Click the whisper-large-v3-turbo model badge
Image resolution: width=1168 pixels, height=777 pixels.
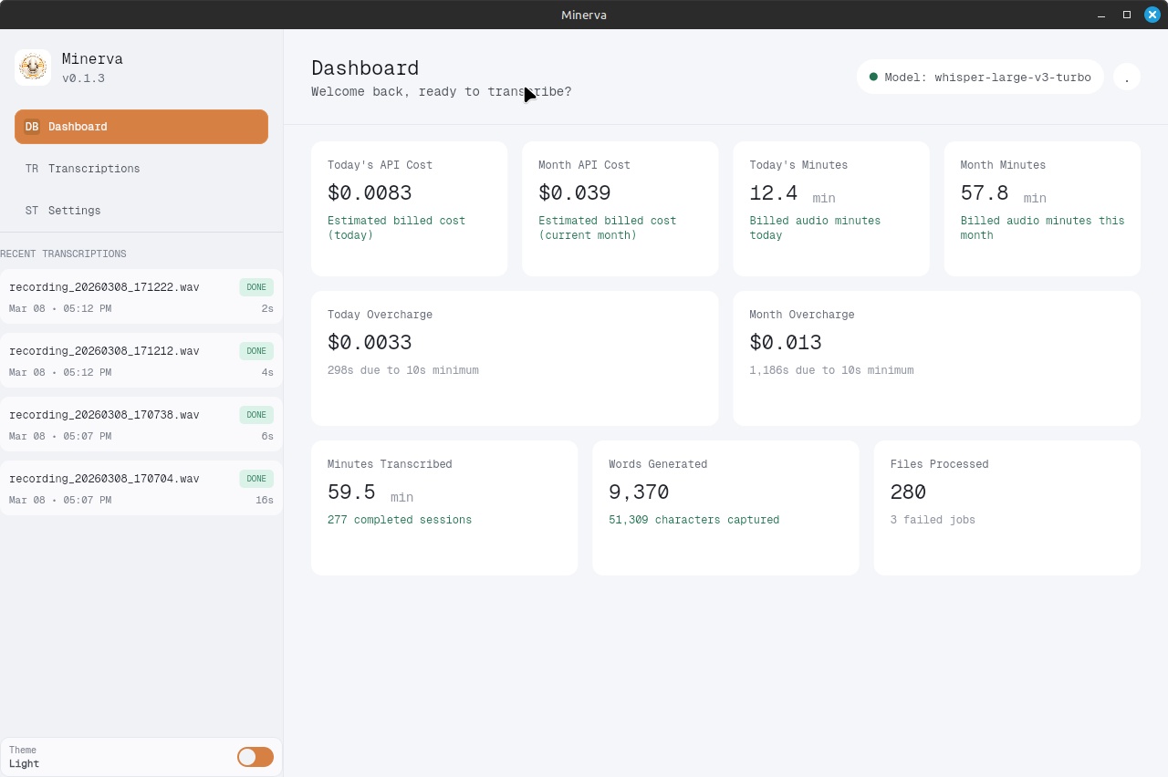(x=980, y=77)
